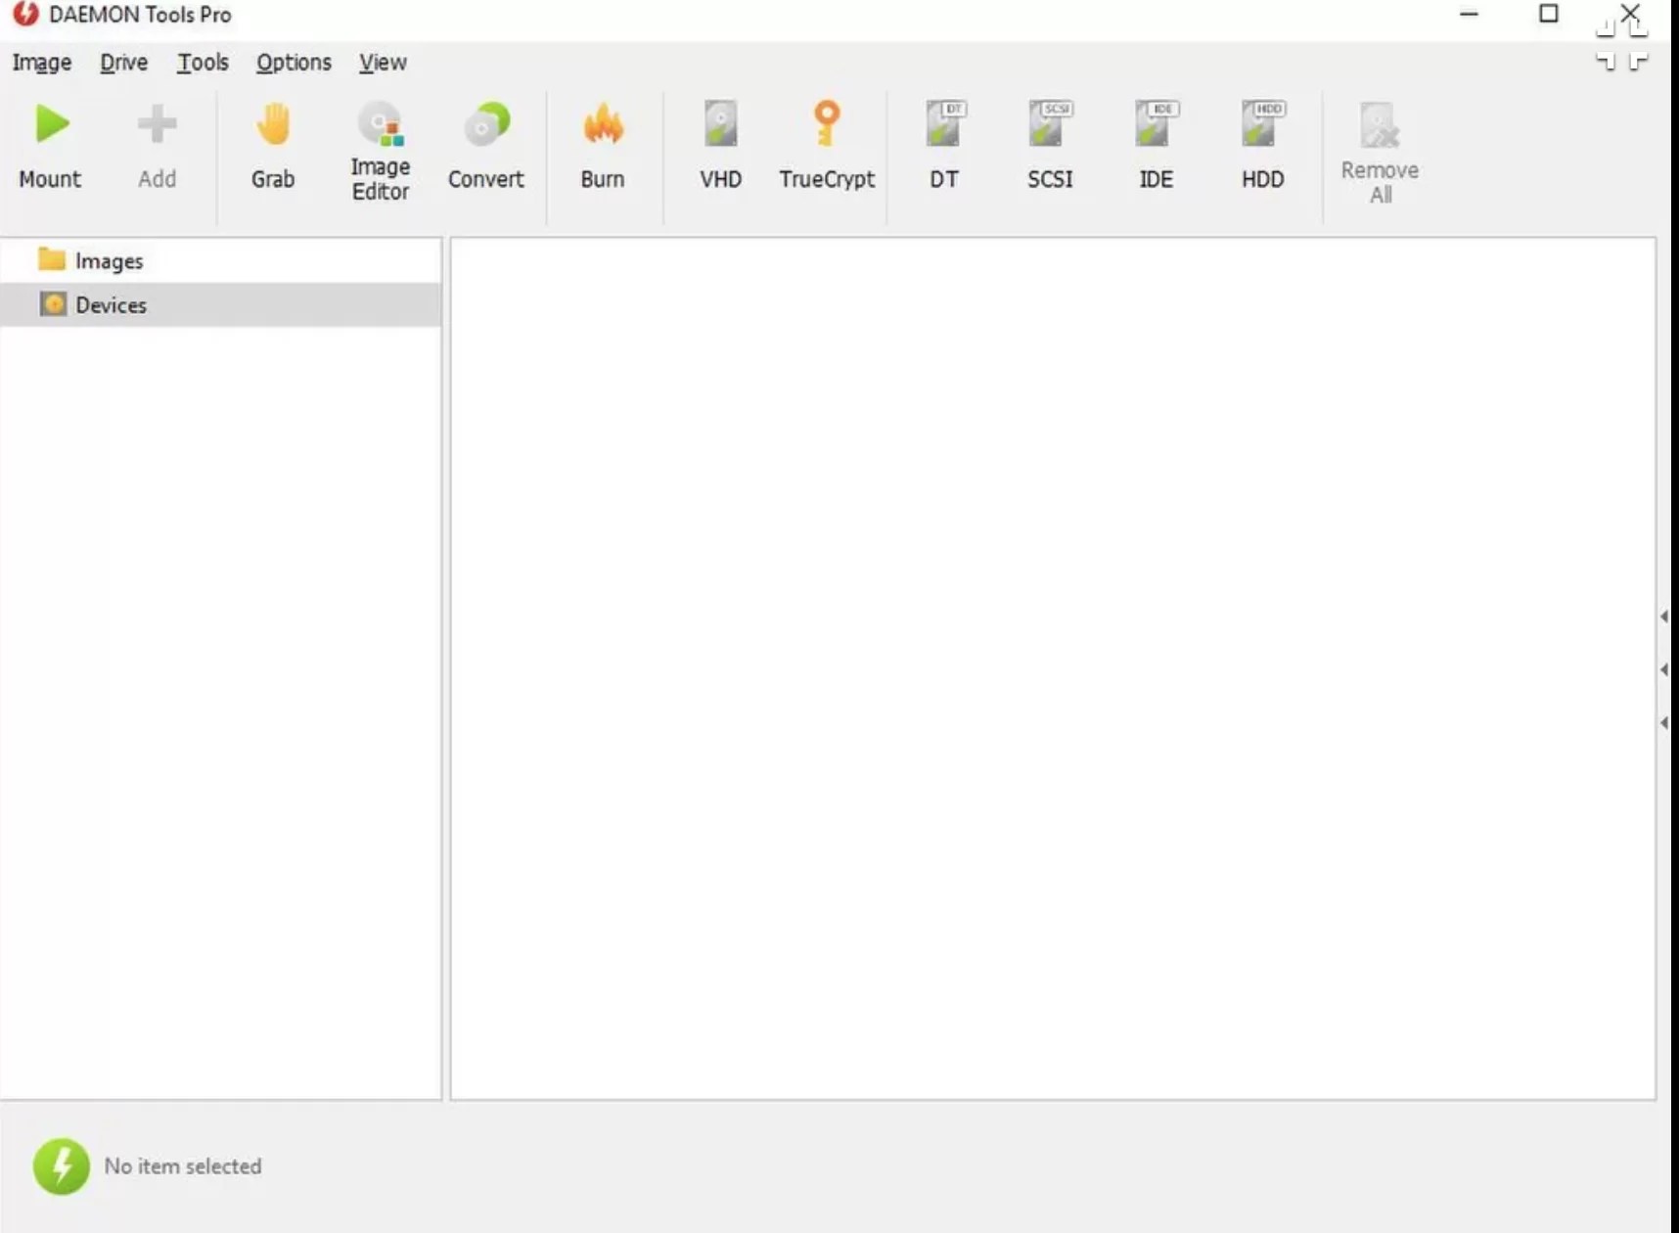Open the TrueCrypt key tool
Screen dimensions: 1679x1233
[x=827, y=147]
